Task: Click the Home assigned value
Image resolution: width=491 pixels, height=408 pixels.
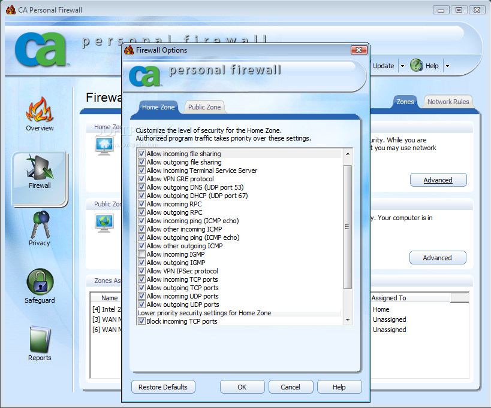Action: pos(381,309)
